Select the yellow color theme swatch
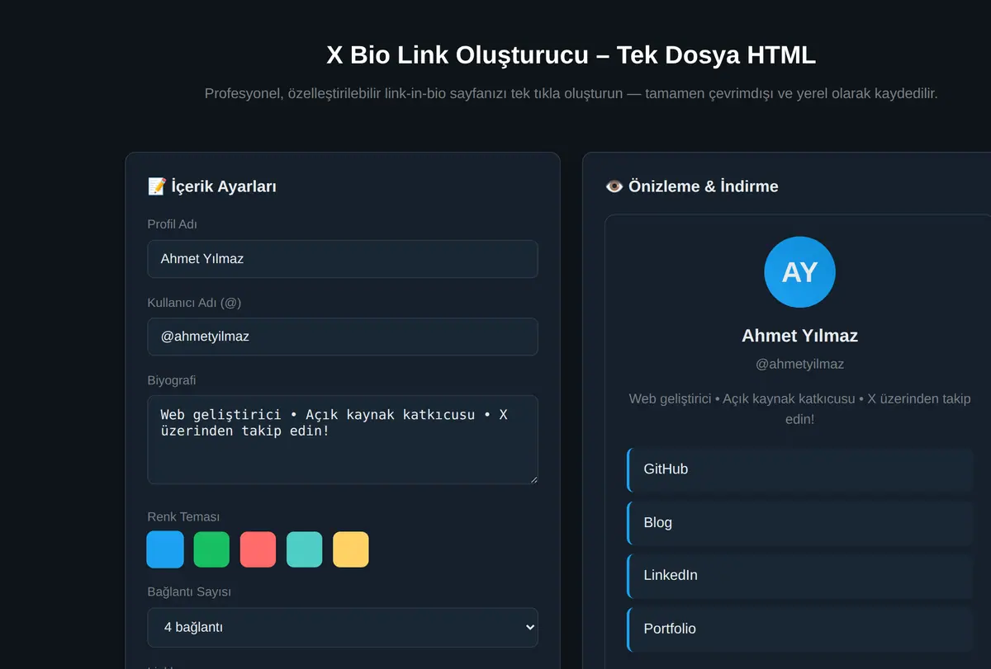Viewport: 991px width, 669px height. tap(351, 549)
